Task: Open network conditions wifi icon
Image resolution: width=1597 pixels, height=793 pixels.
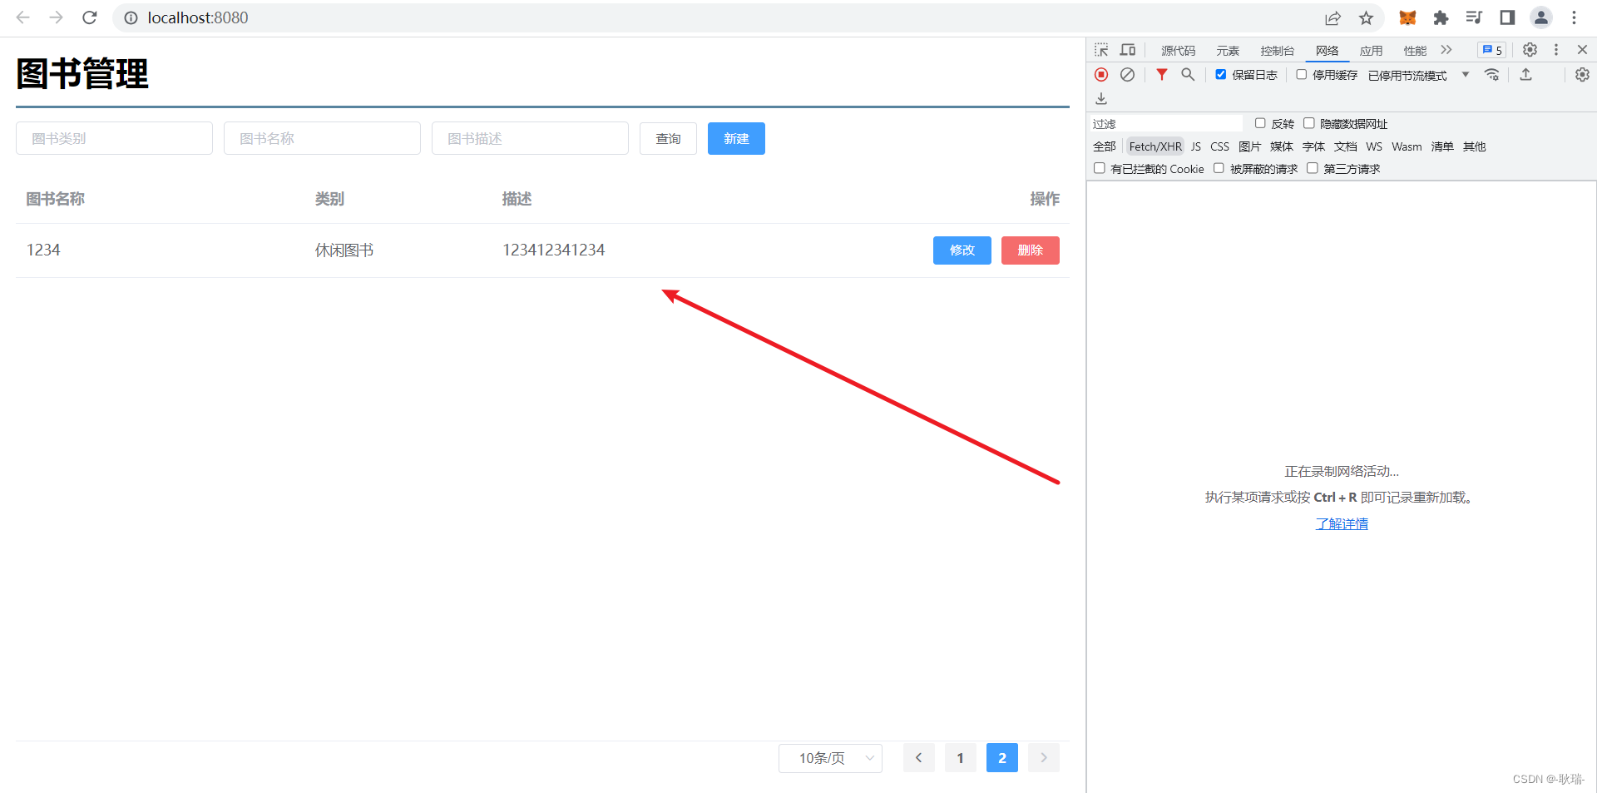Action: [1492, 75]
